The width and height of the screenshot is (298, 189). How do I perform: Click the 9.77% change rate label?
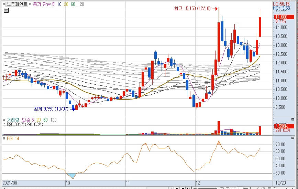[x=281, y=21]
